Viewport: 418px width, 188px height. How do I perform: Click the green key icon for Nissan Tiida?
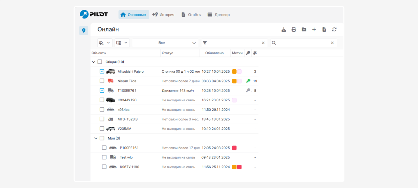point(248,81)
